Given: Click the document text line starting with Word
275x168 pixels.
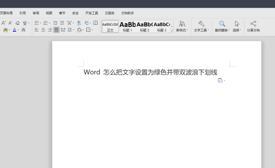Looking at the screenshot, I should tap(150, 72).
